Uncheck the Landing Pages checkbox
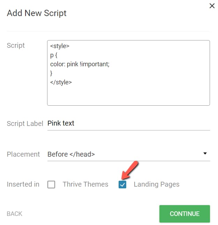218x225 pixels. [122, 185]
